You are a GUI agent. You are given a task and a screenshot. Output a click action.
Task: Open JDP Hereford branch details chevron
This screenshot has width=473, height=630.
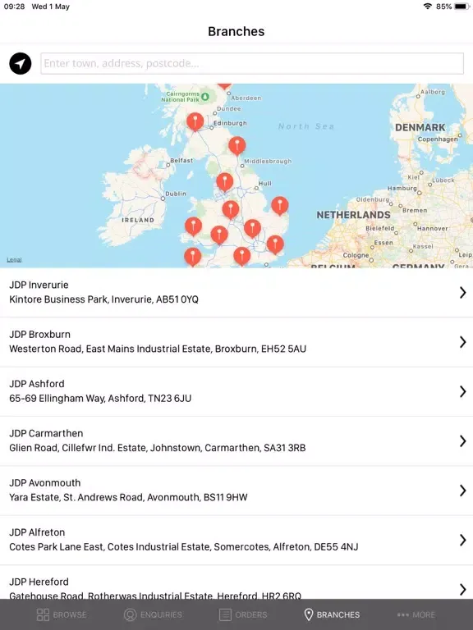(x=463, y=590)
